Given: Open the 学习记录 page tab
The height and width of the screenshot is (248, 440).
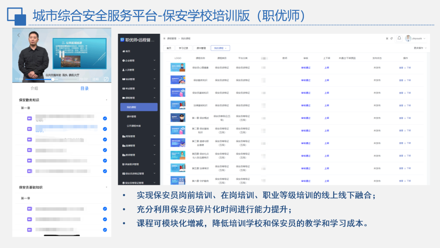Looking at the screenshot, I should [183, 48].
